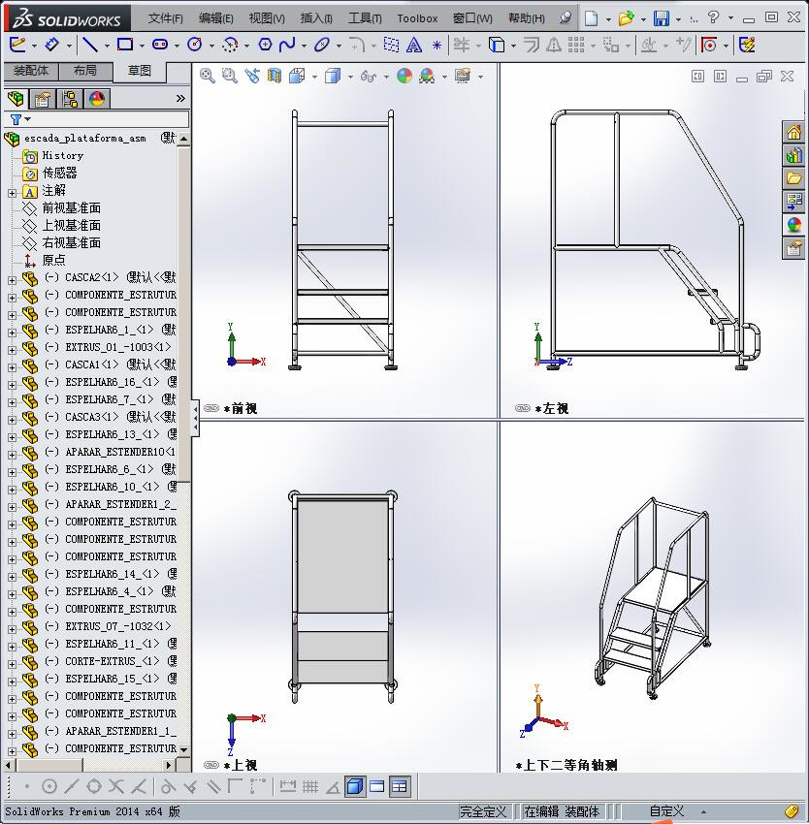Click the 自定义 status bar button
809x824 pixels.
coord(667,810)
